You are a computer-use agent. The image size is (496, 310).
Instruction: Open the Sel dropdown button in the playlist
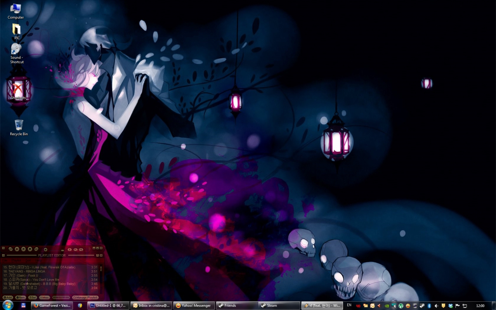[33, 298]
